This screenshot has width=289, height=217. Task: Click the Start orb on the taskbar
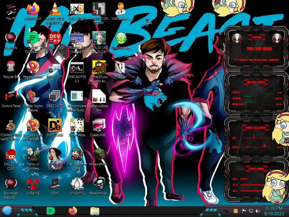[x=7, y=211]
